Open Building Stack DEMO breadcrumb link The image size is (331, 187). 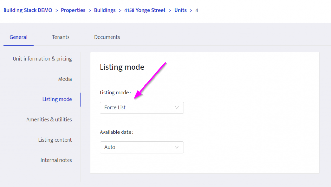tap(28, 10)
